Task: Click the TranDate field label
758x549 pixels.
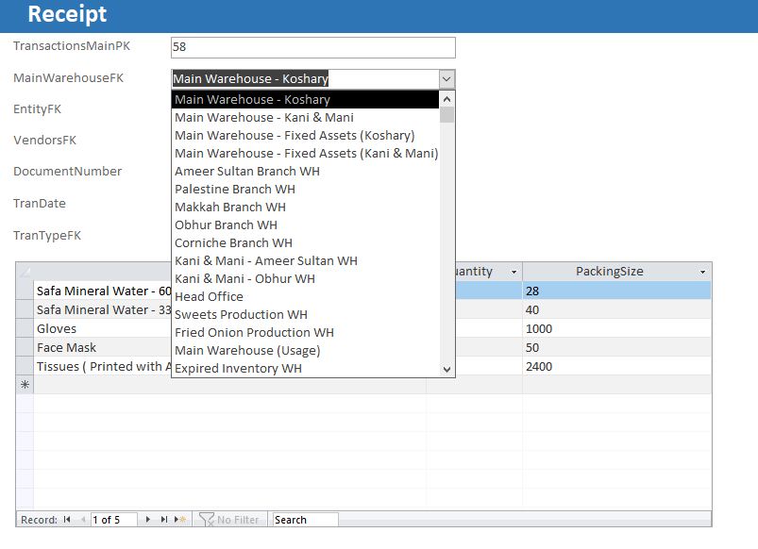Action: (40, 204)
